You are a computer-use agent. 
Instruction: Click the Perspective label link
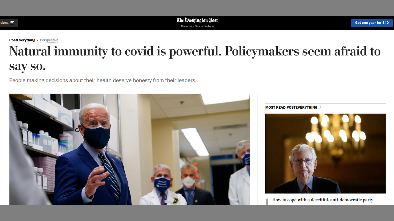tap(49, 40)
